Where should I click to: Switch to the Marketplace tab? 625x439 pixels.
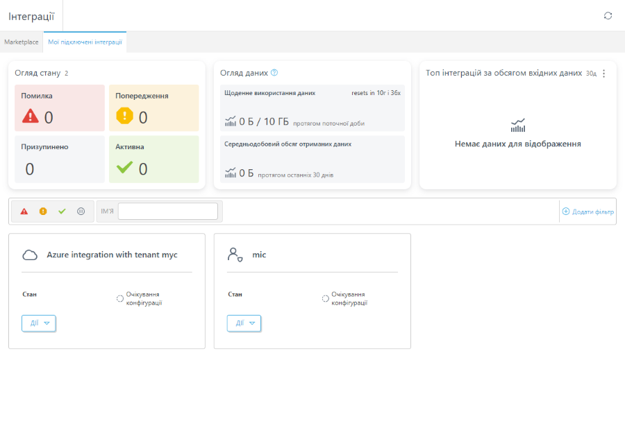click(22, 42)
